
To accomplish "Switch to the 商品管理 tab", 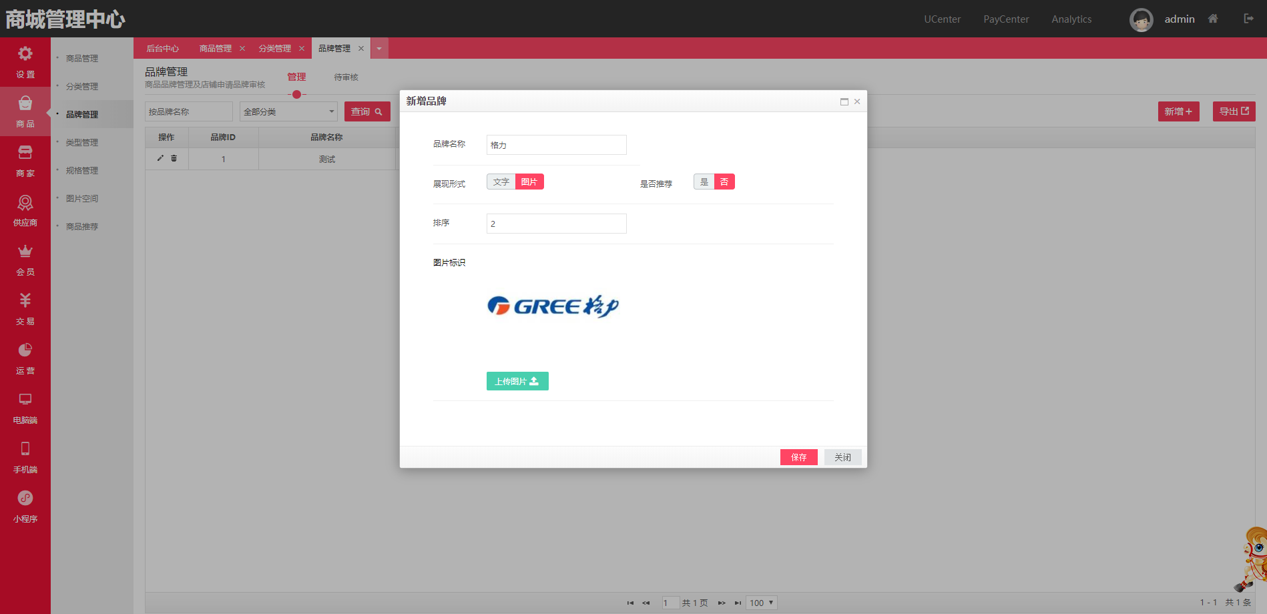I will click(216, 48).
